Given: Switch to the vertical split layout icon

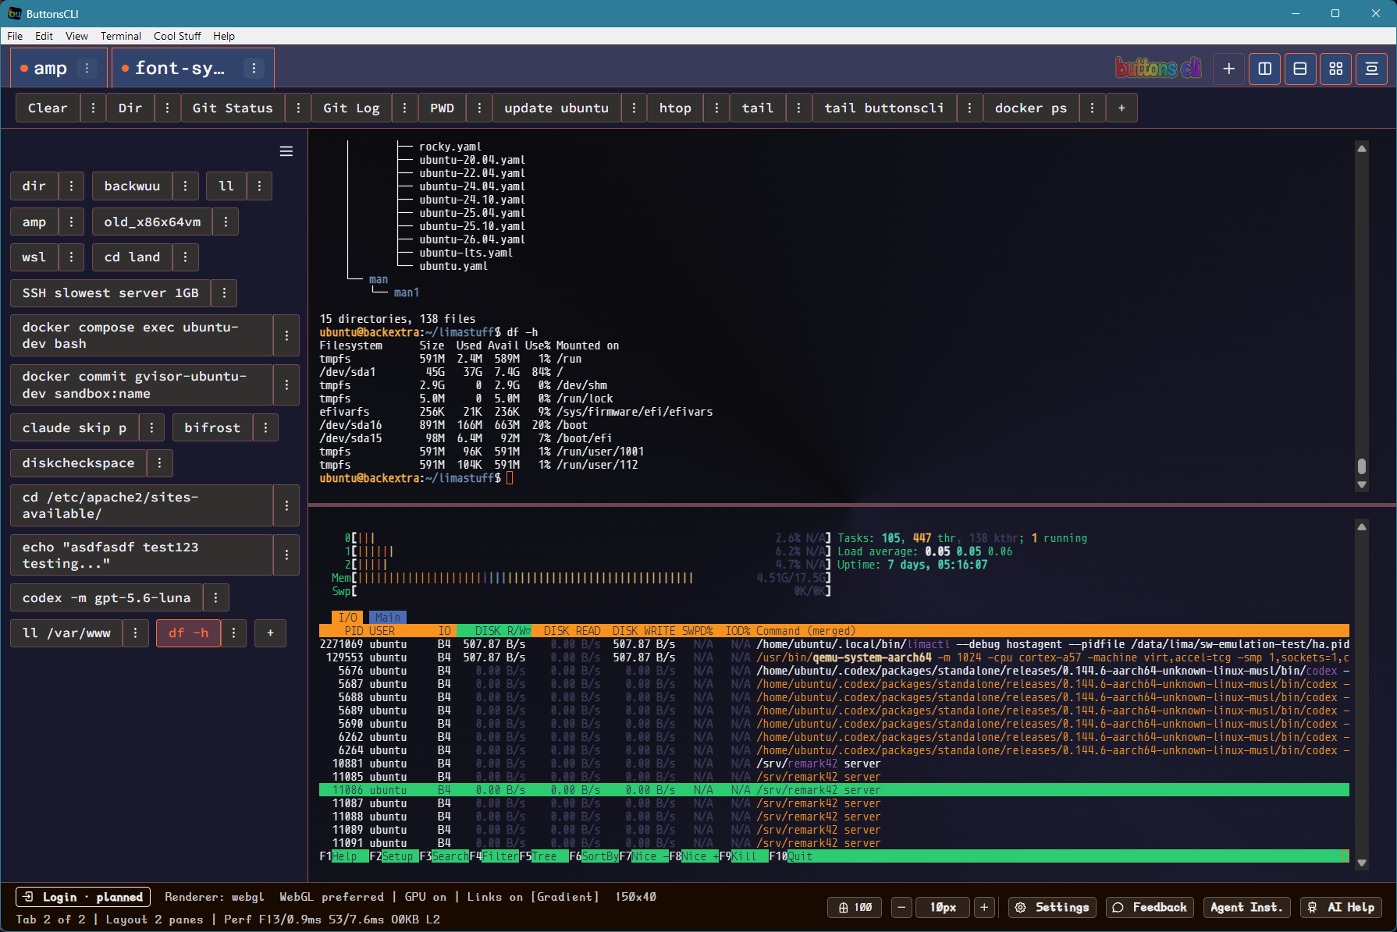Looking at the screenshot, I should pyautogui.click(x=1264, y=69).
